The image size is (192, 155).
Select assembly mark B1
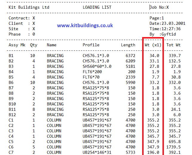pos(11,56)
